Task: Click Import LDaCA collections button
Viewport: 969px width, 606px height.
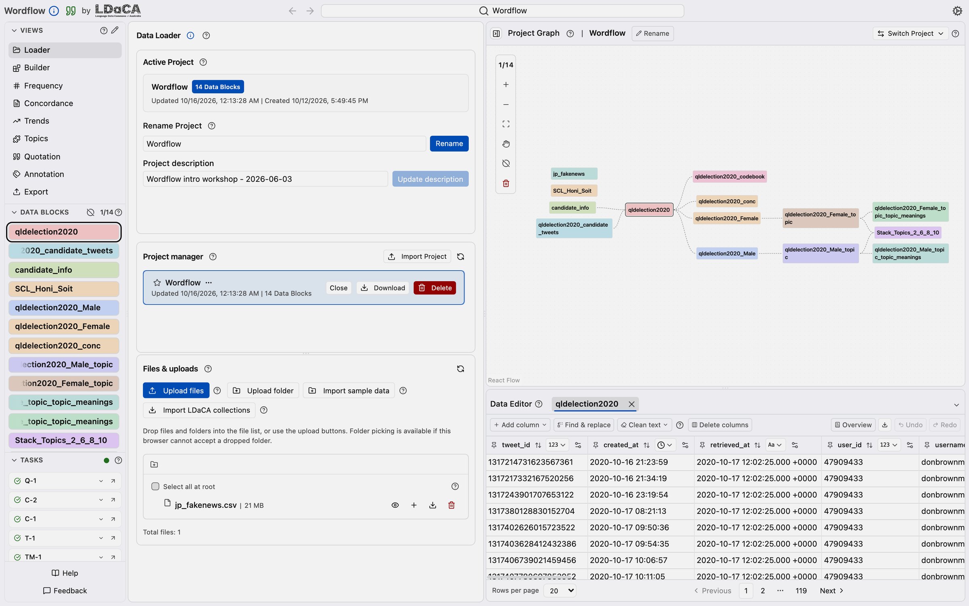Action: [199, 410]
